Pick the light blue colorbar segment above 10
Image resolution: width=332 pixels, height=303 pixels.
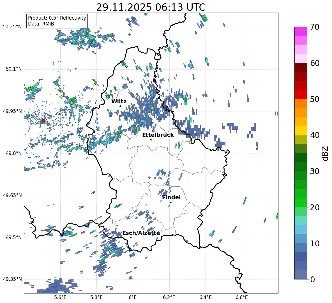point(301,230)
